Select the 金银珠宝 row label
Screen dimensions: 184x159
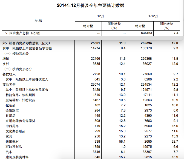pyautogui.click(x=12, y=110)
